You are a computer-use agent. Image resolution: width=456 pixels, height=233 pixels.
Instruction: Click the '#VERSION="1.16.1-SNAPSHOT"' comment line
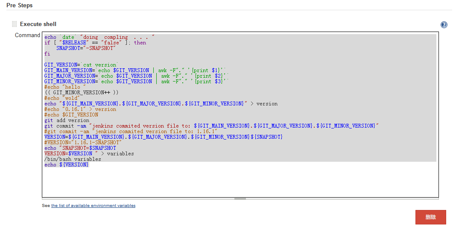[83, 143]
